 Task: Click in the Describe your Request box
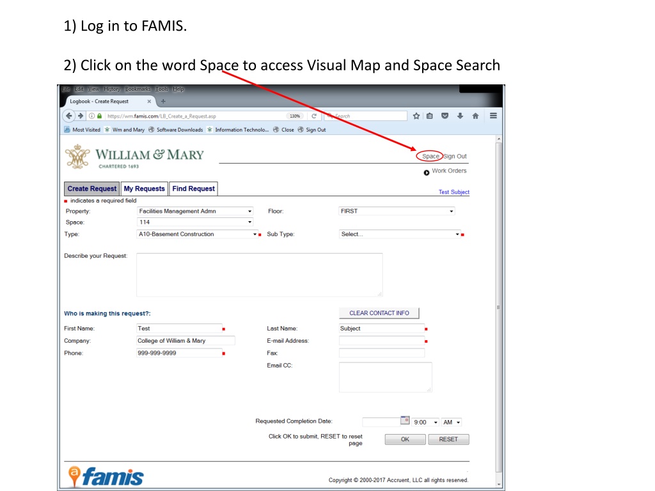coord(260,275)
